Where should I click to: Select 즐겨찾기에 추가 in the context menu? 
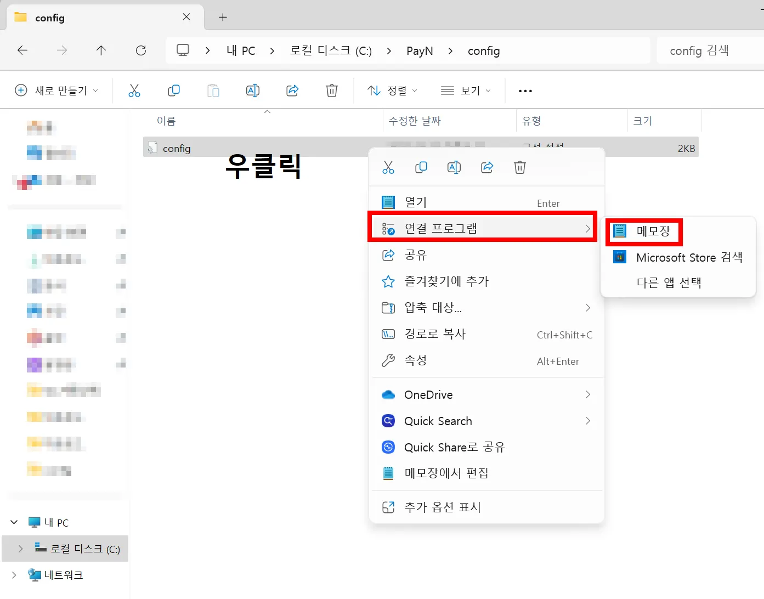[x=487, y=281]
